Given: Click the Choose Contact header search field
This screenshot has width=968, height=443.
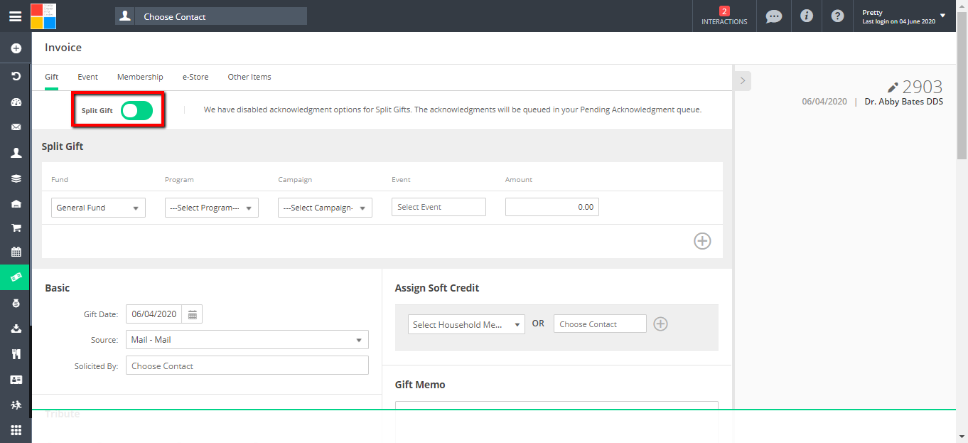Looking at the screenshot, I should 221,16.
